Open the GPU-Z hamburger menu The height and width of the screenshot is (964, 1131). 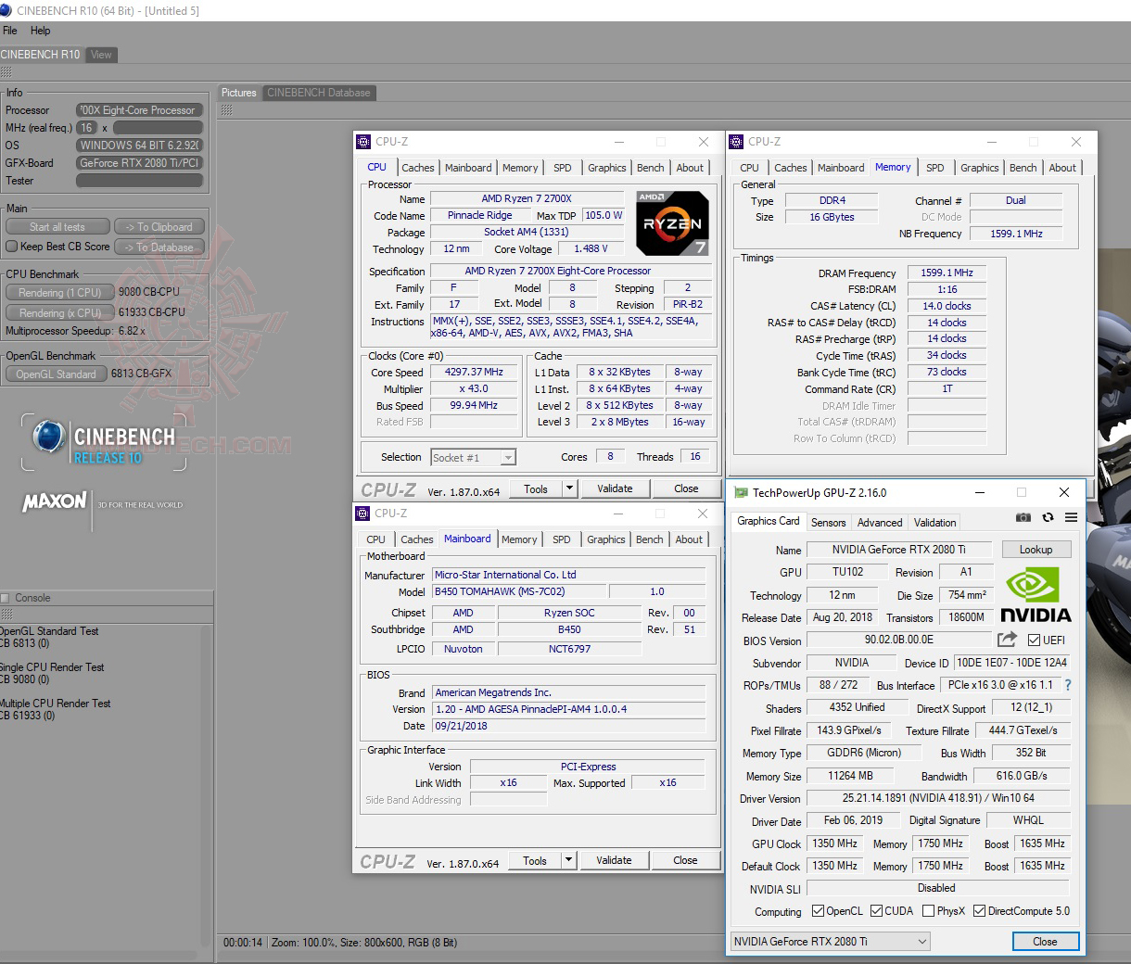coord(1071,517)
